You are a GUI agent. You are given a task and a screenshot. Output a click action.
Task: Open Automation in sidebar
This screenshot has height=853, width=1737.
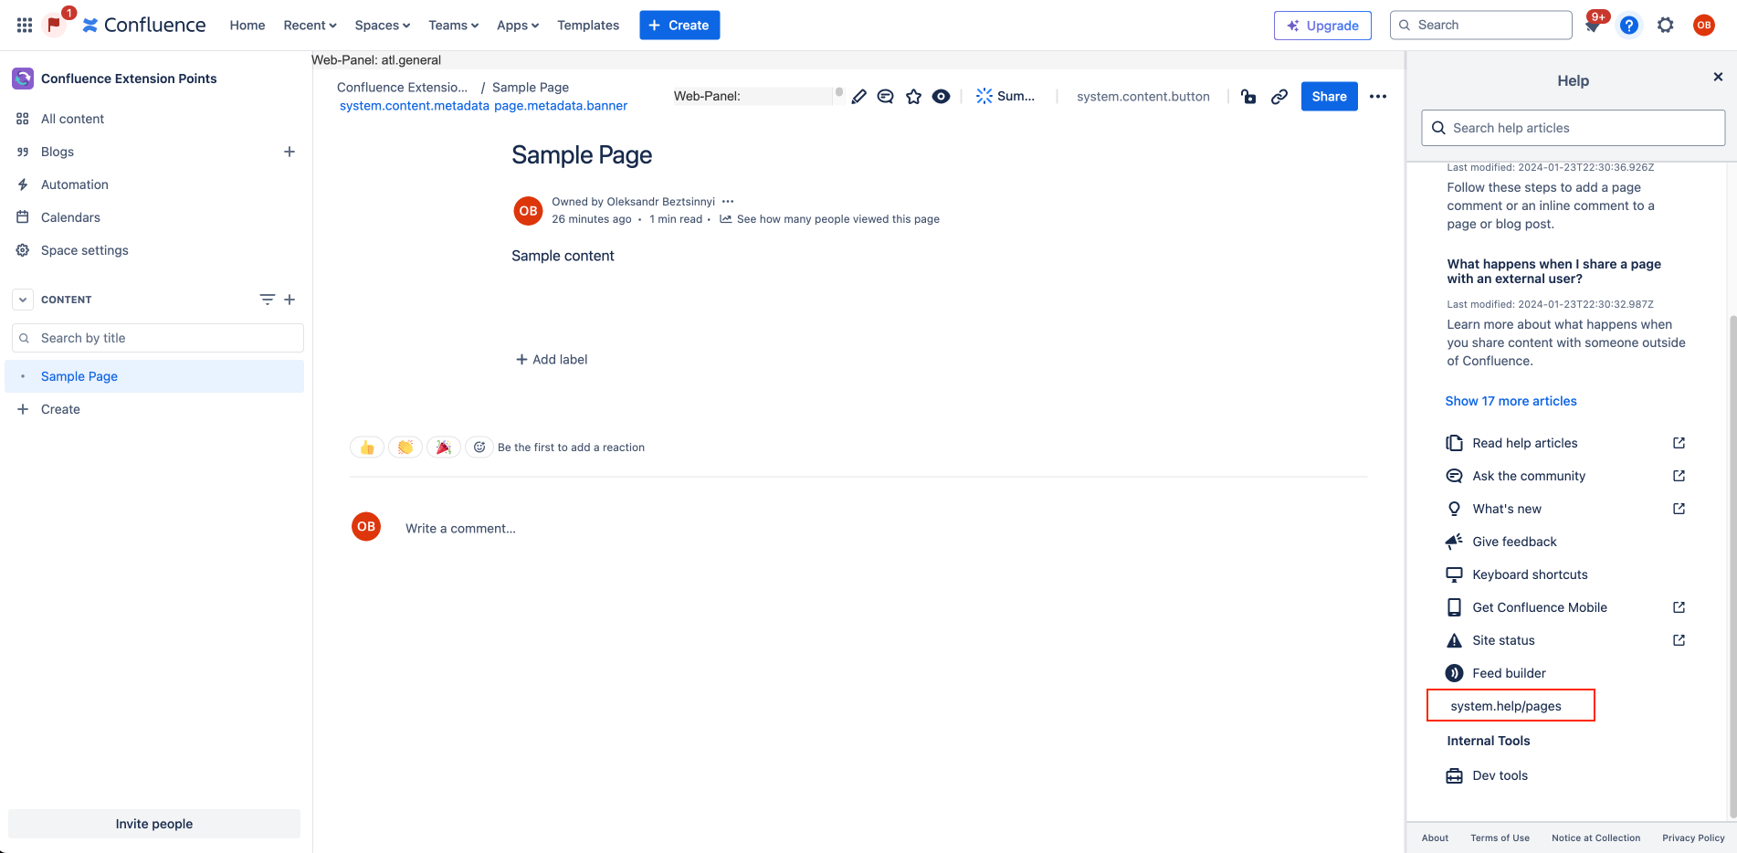155,184
